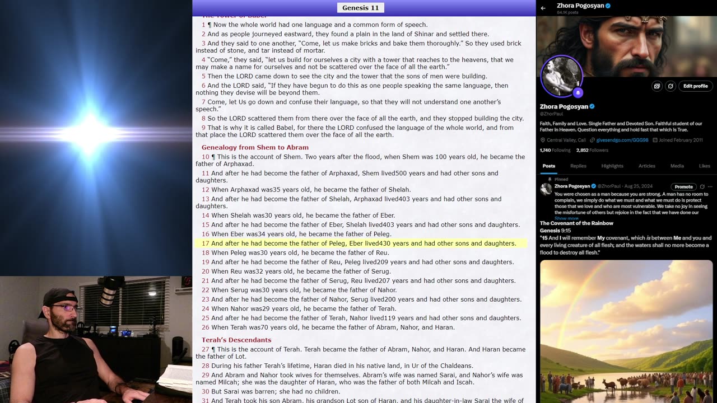Select highlighted verse 17 about Eber
Image resolution: width=717 pixels, height=403 pixels.
[x=361, y=243]
